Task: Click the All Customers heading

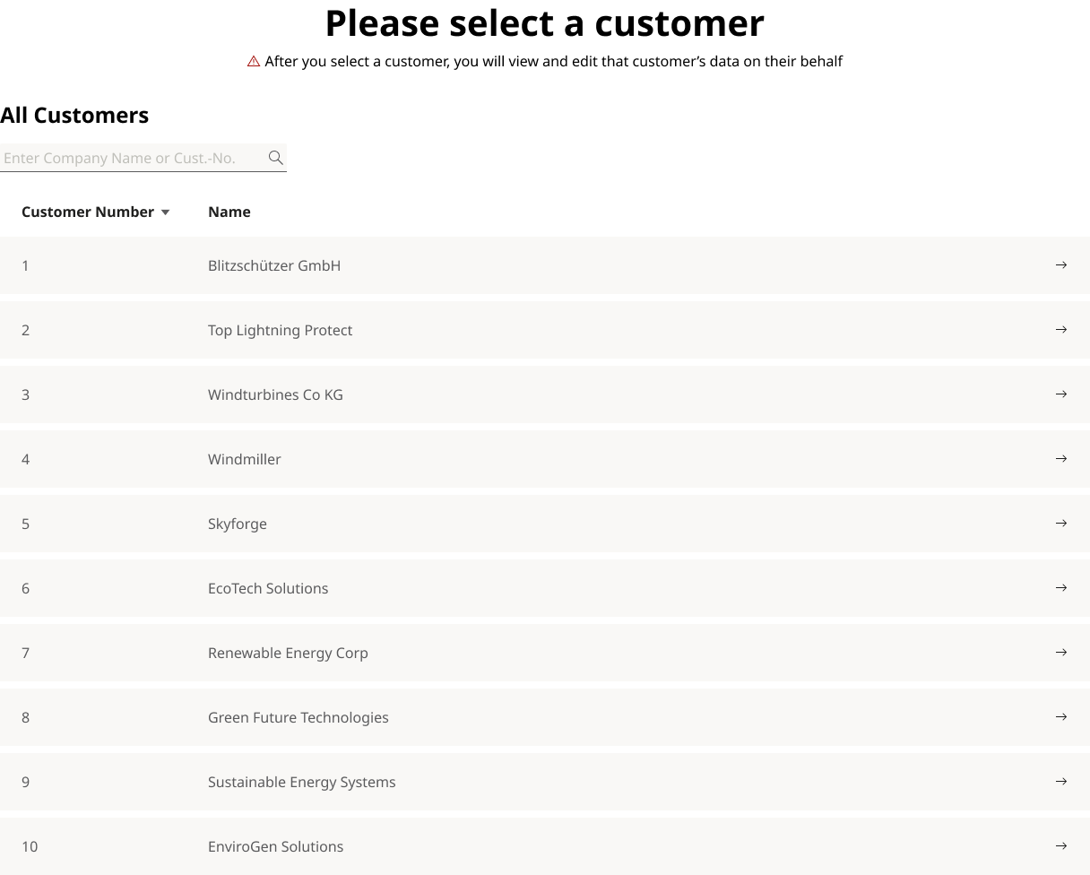Action: coord(74,115)
